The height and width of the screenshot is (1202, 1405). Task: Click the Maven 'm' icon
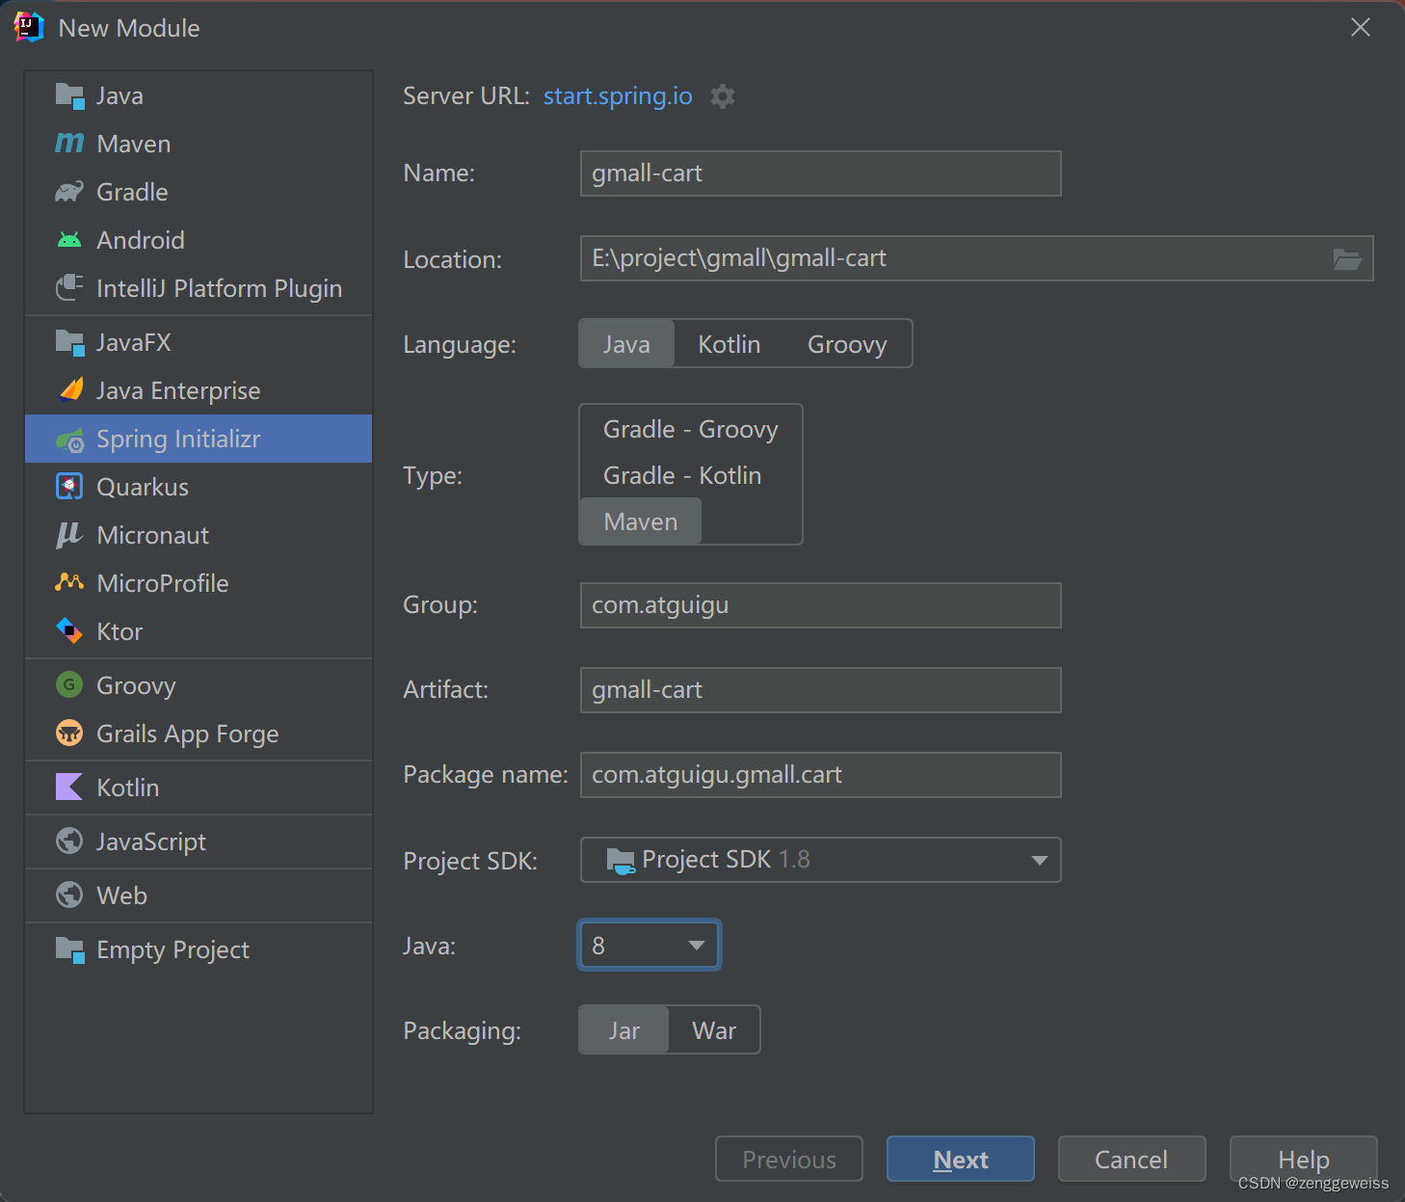point(69,144)
